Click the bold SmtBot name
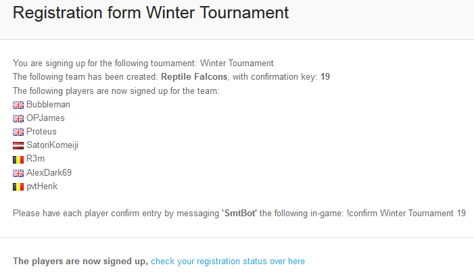This screenshot has height=273, width=474. [240, 214]
